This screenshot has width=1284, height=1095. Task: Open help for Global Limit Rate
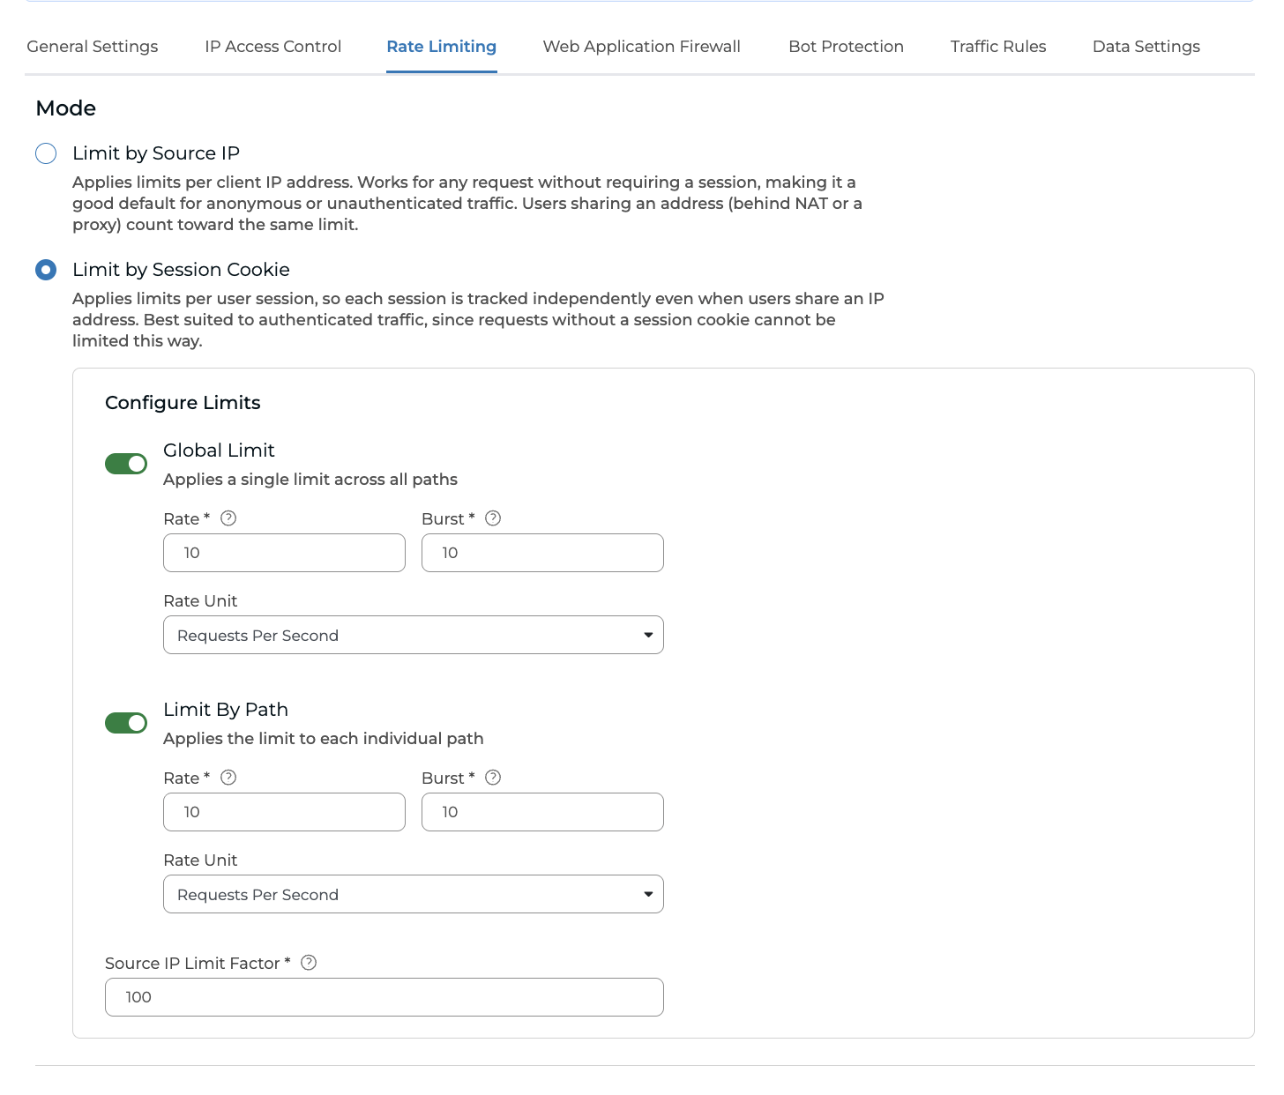pyautogui.click(x=228, y=518)
